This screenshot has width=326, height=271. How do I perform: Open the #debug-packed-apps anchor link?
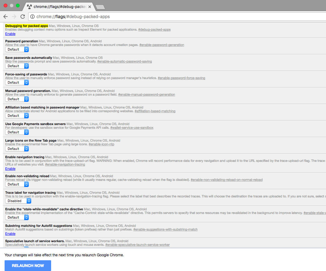[x=154, y=29]
